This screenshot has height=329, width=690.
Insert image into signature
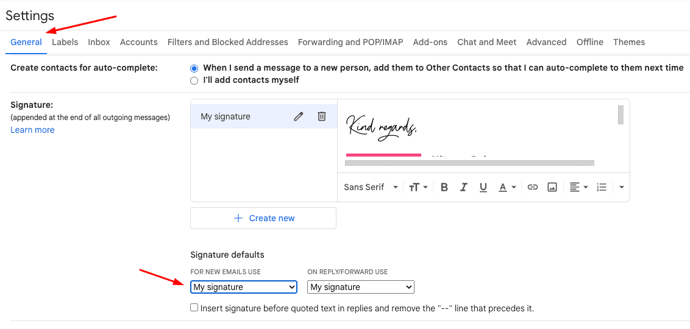552,187
